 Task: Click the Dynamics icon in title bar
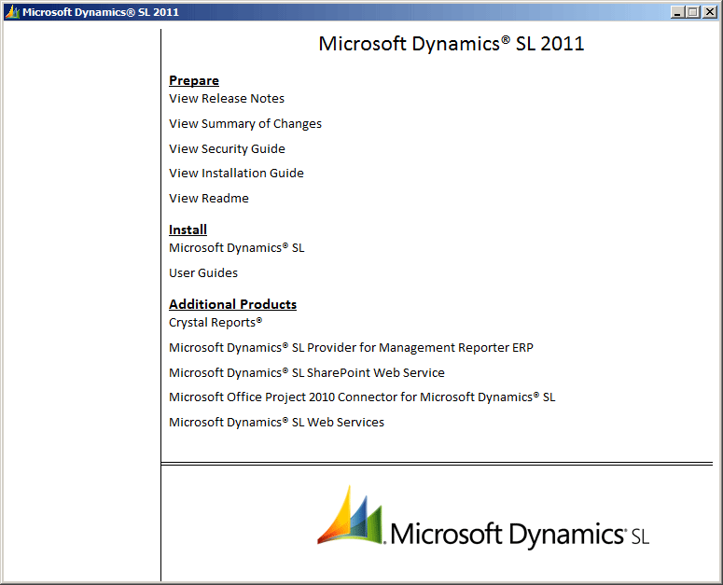point(12,12)
